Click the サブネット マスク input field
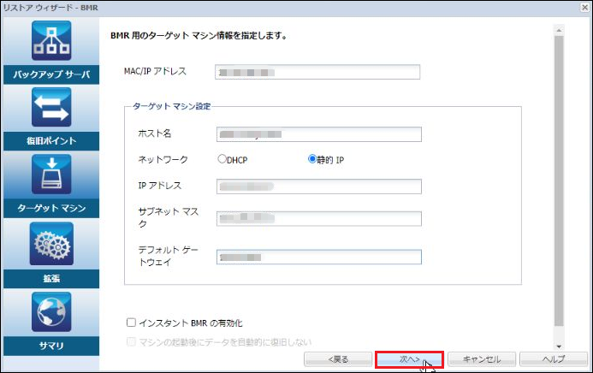The image size is (593, 373). [x=319, y=218]
